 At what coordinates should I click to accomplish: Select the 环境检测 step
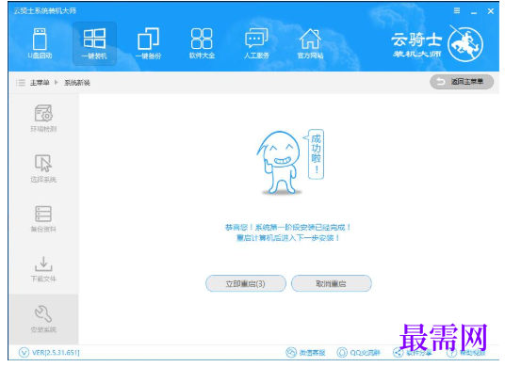43,118
